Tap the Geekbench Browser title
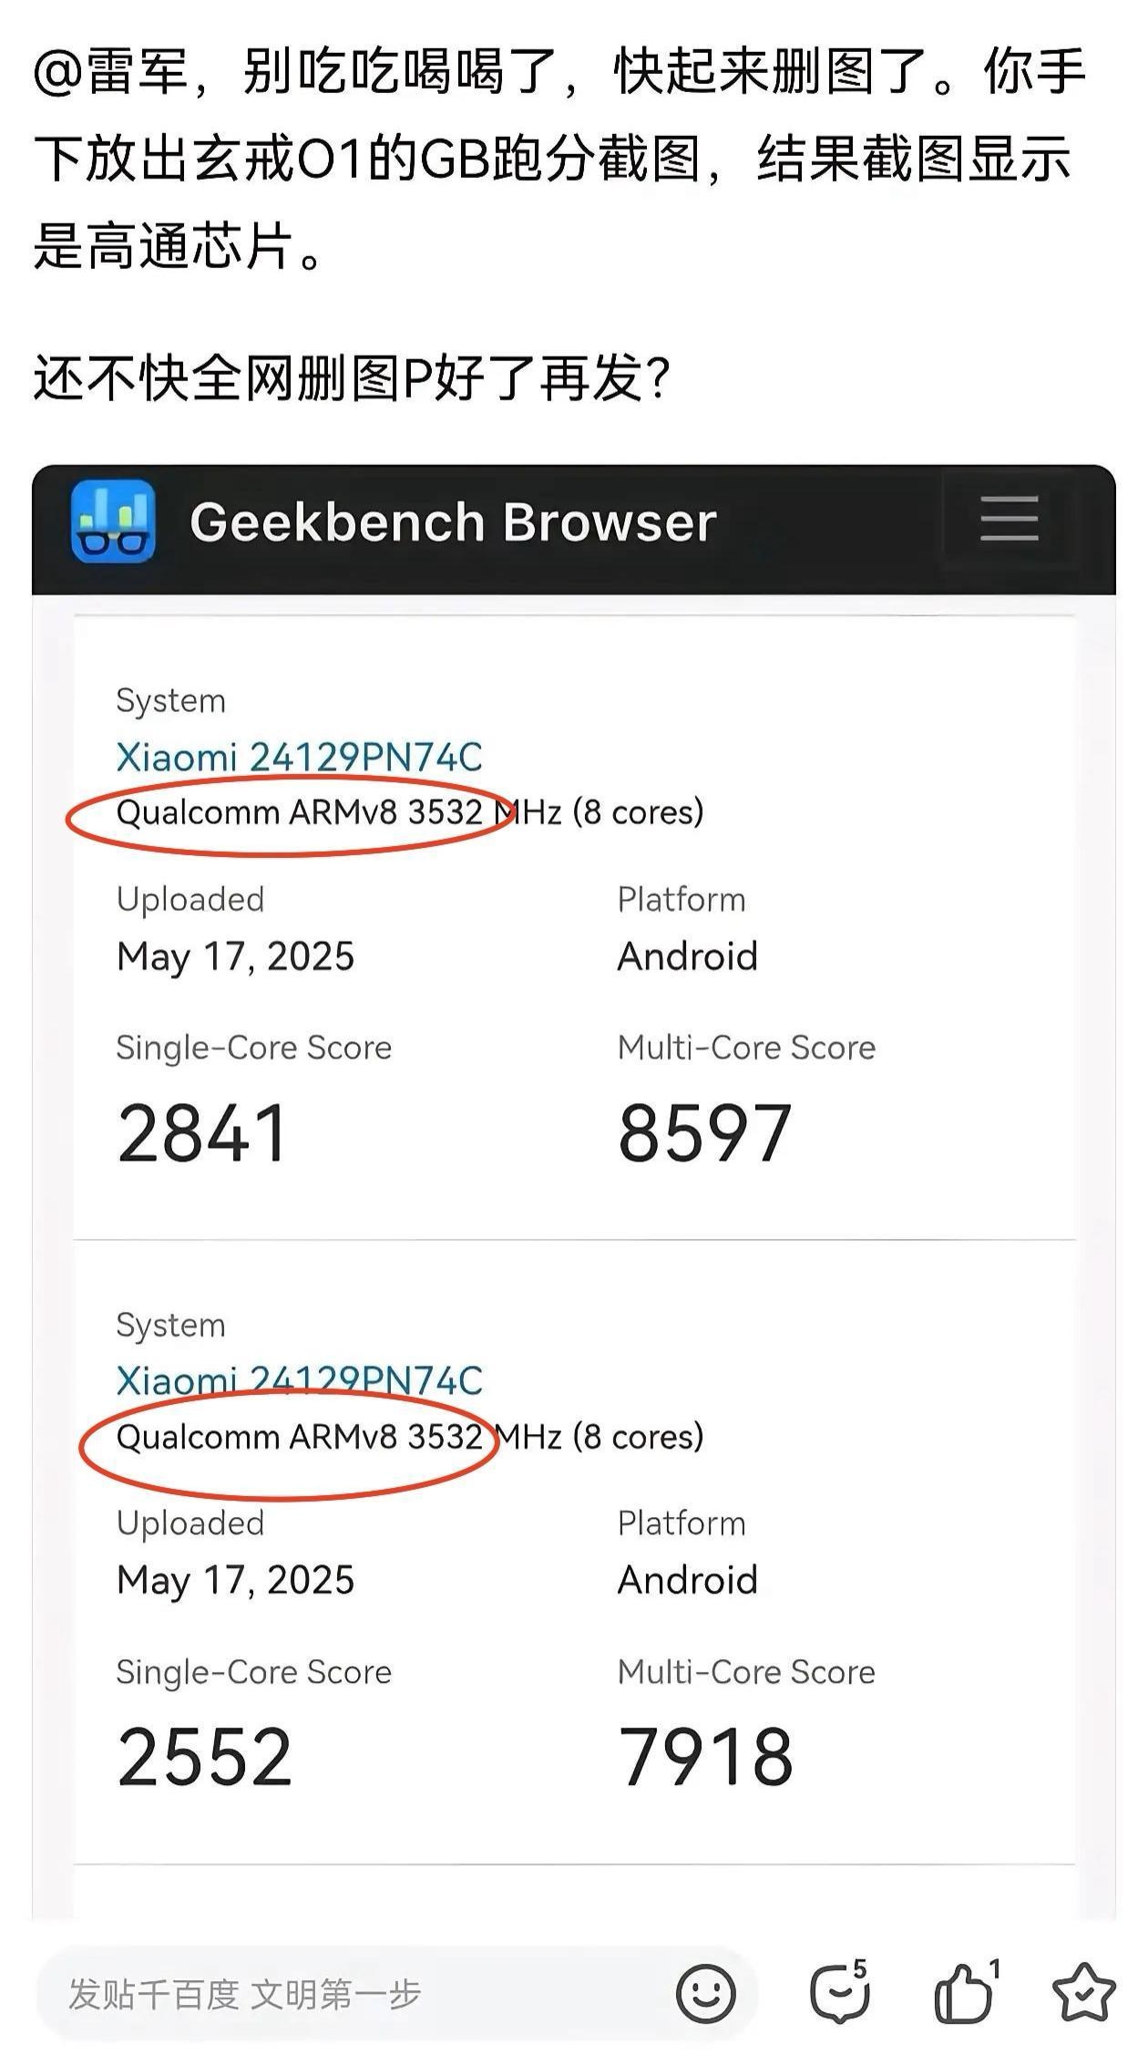Image resolution: width=1148 pixels, height=2055 pixels. pyautogui.click(x=453, y=522)
